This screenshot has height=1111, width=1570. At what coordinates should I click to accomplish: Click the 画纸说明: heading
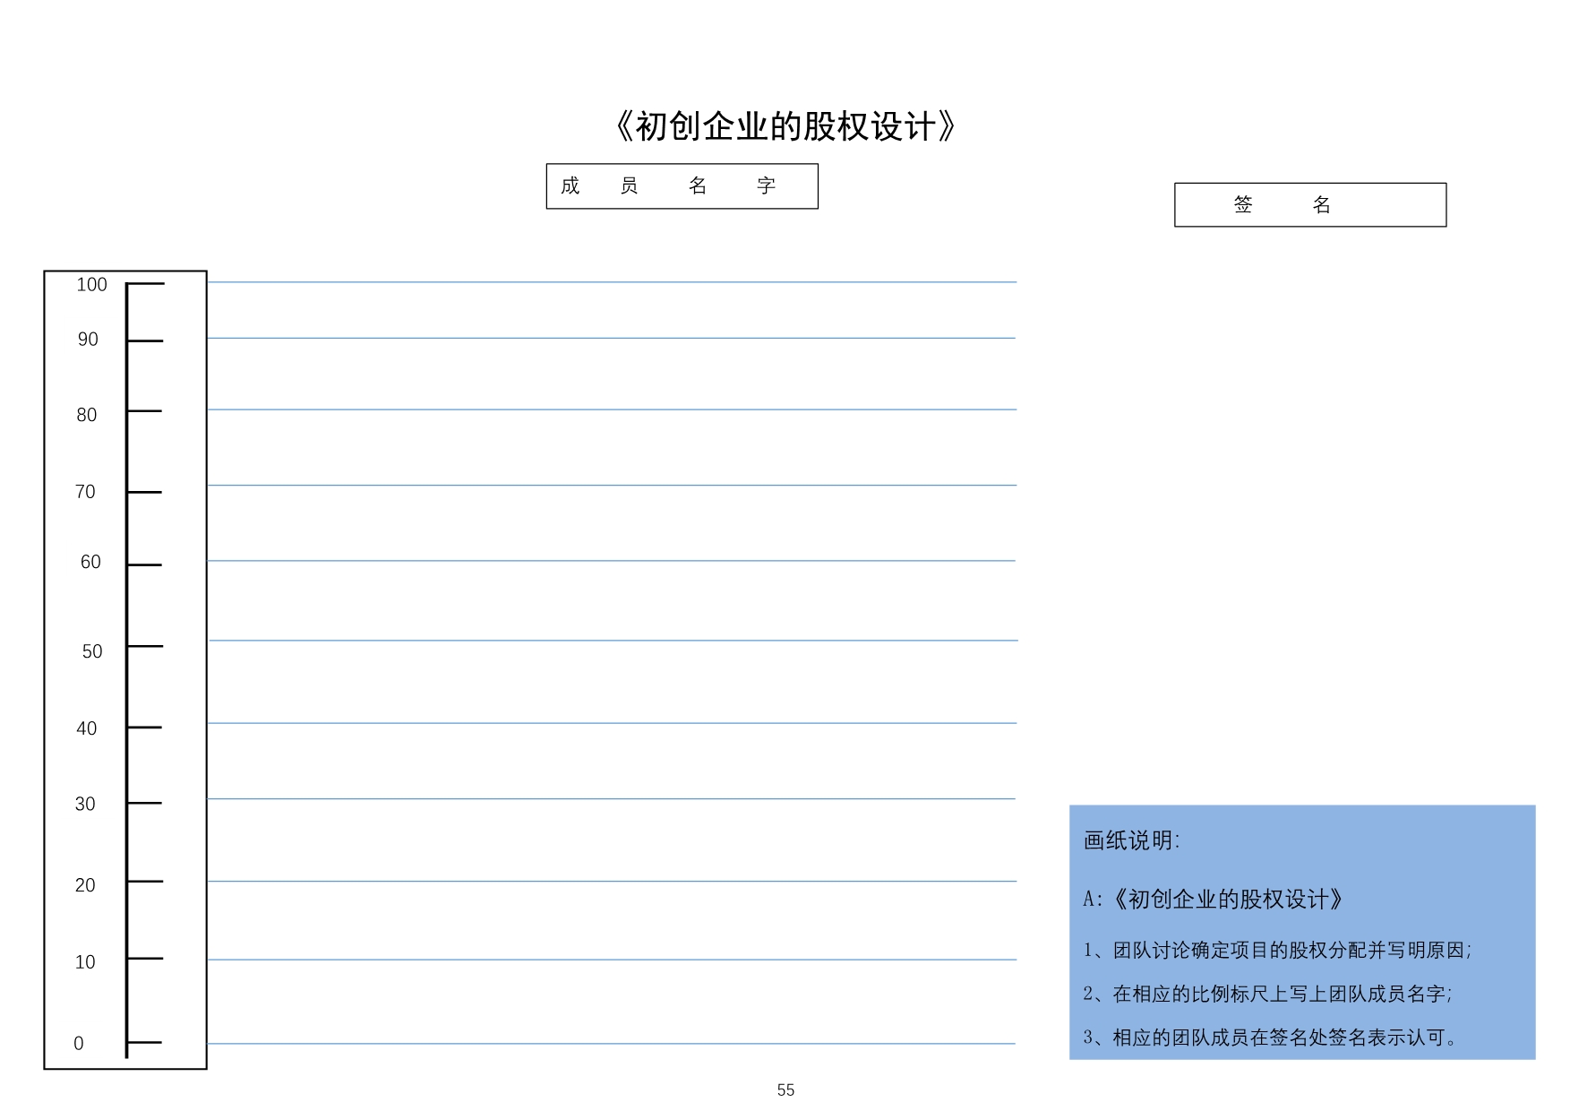(x=1132, y=840)
